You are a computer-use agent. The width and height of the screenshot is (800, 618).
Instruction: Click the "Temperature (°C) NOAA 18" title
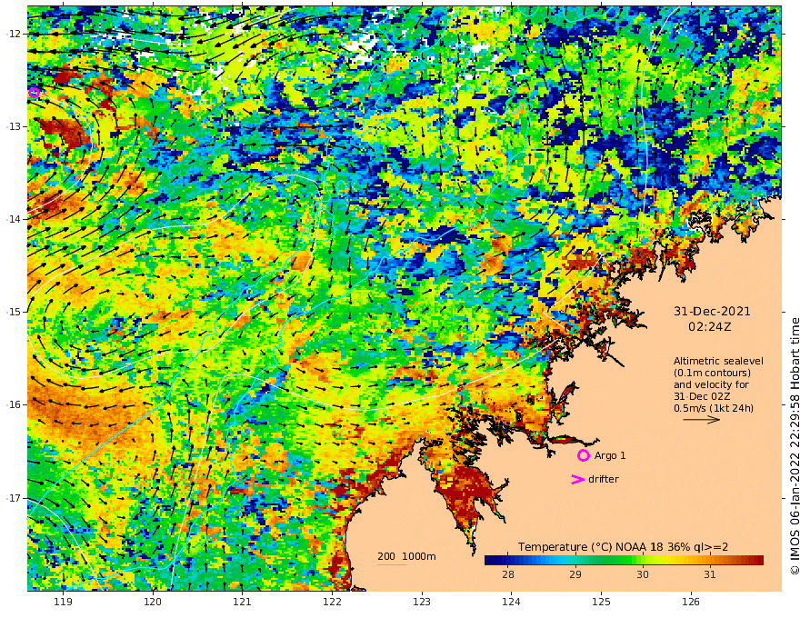click(591, 546)
